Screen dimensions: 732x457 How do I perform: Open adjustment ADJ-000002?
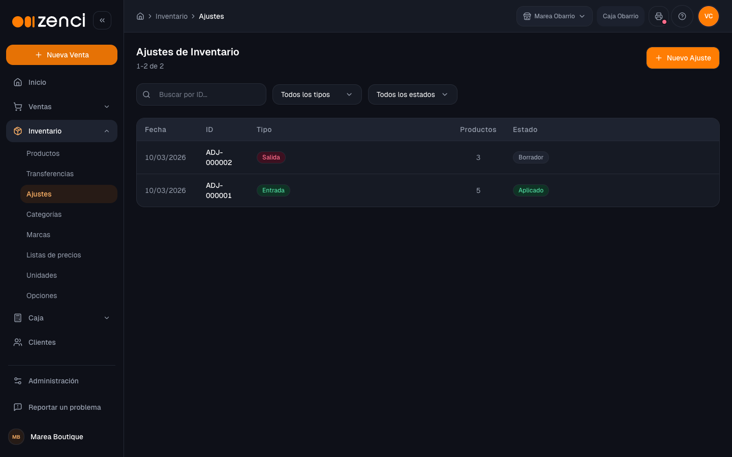[x=428, y=157]
